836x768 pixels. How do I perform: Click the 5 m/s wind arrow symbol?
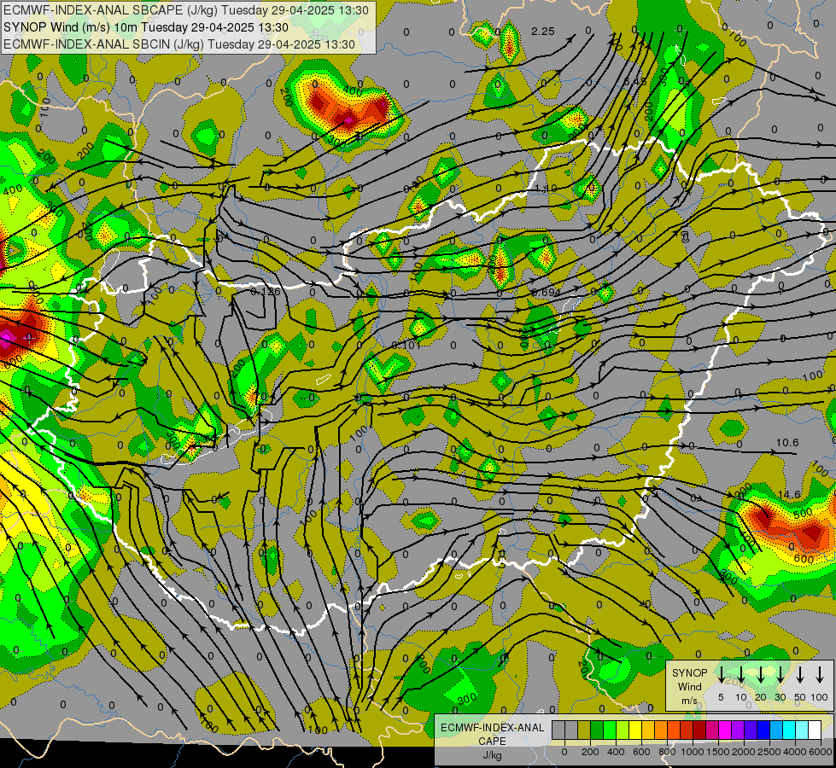(721, 675)
